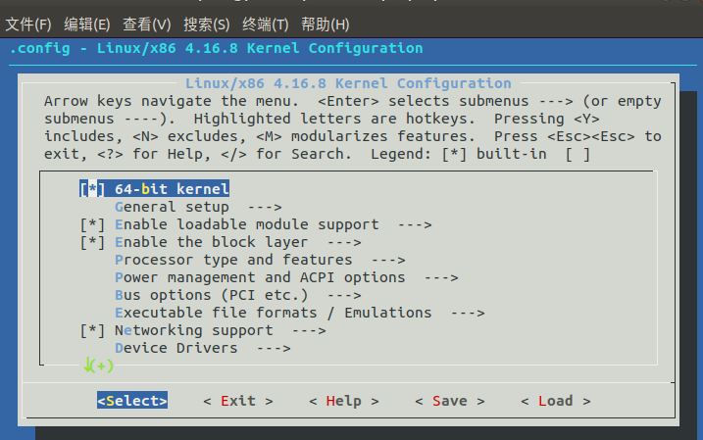Toggle Enable the block layer checkbox
Viewport: 703px width, 440px height.
pos(92,242)
